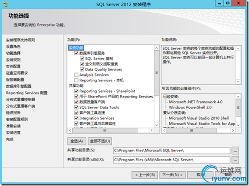Click the 共享功能目录(x86) path field
The width and height of the screenshot is (249, 186).
(172, 160)
